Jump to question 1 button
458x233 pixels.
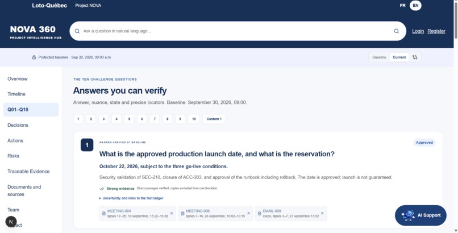point(78,119)
